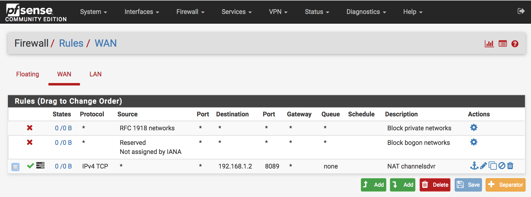Open the rule statistics chart icon
The width and height of the screenshot is (531, 197).
489,44
